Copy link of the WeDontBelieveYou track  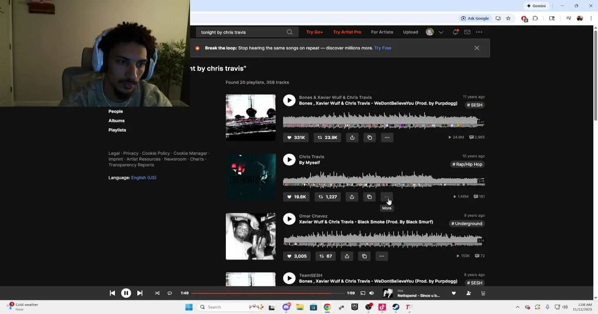[369, 137]
